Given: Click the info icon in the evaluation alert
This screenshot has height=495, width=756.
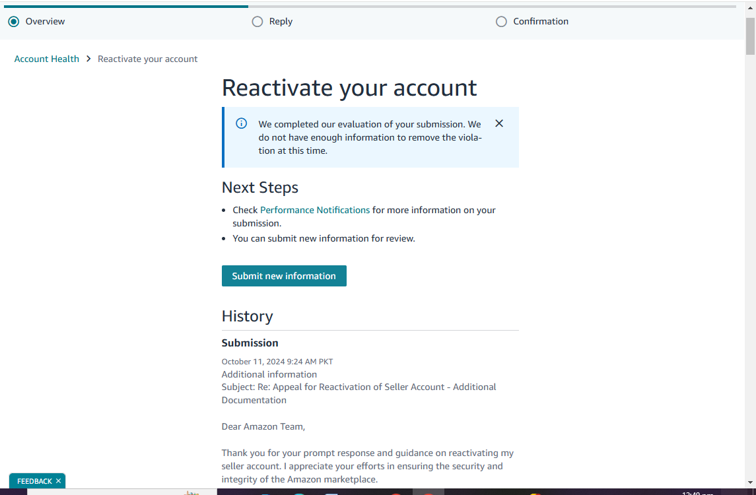Looking at the screenshot, I should pos(242,123).
